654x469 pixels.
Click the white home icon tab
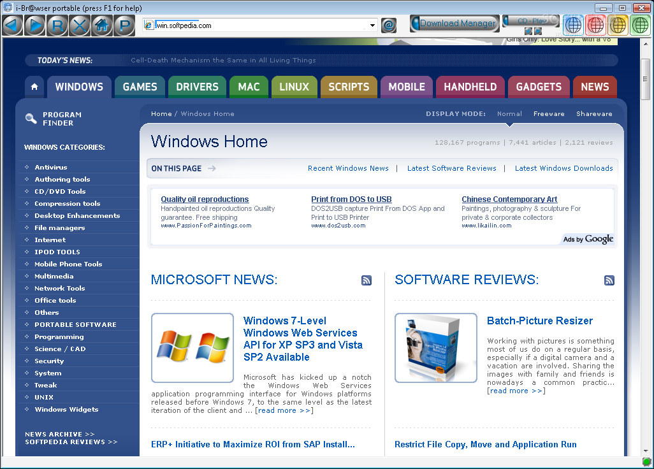pyautogui.click(x=34, y=87)
